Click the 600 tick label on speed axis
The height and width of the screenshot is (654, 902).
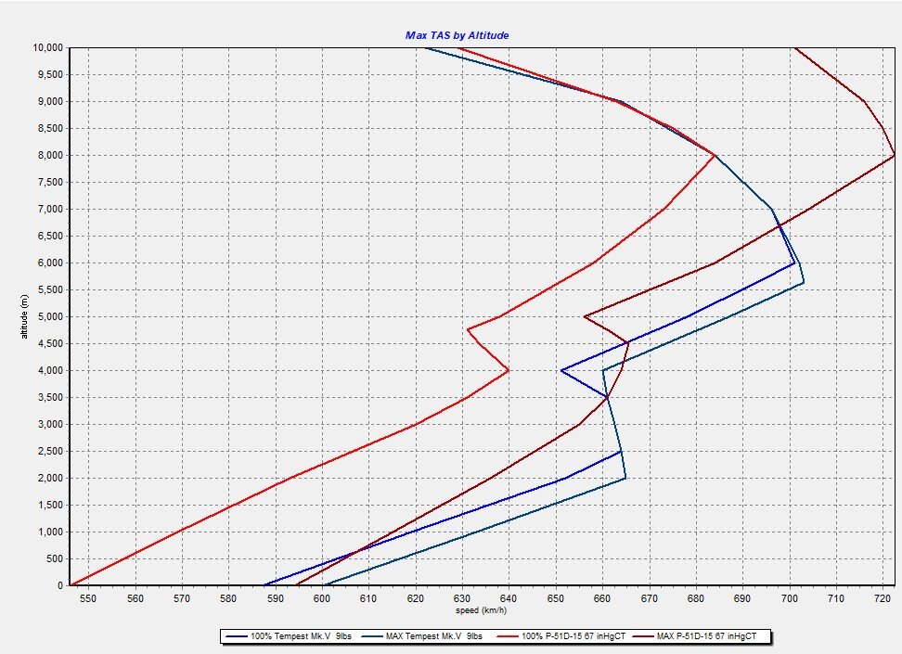(x=323, y=598)
